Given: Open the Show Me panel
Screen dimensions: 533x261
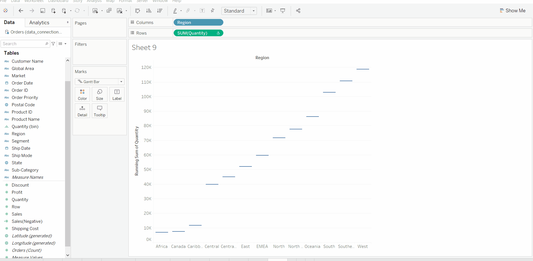Looking at the screenshot, I should (513, 11).
